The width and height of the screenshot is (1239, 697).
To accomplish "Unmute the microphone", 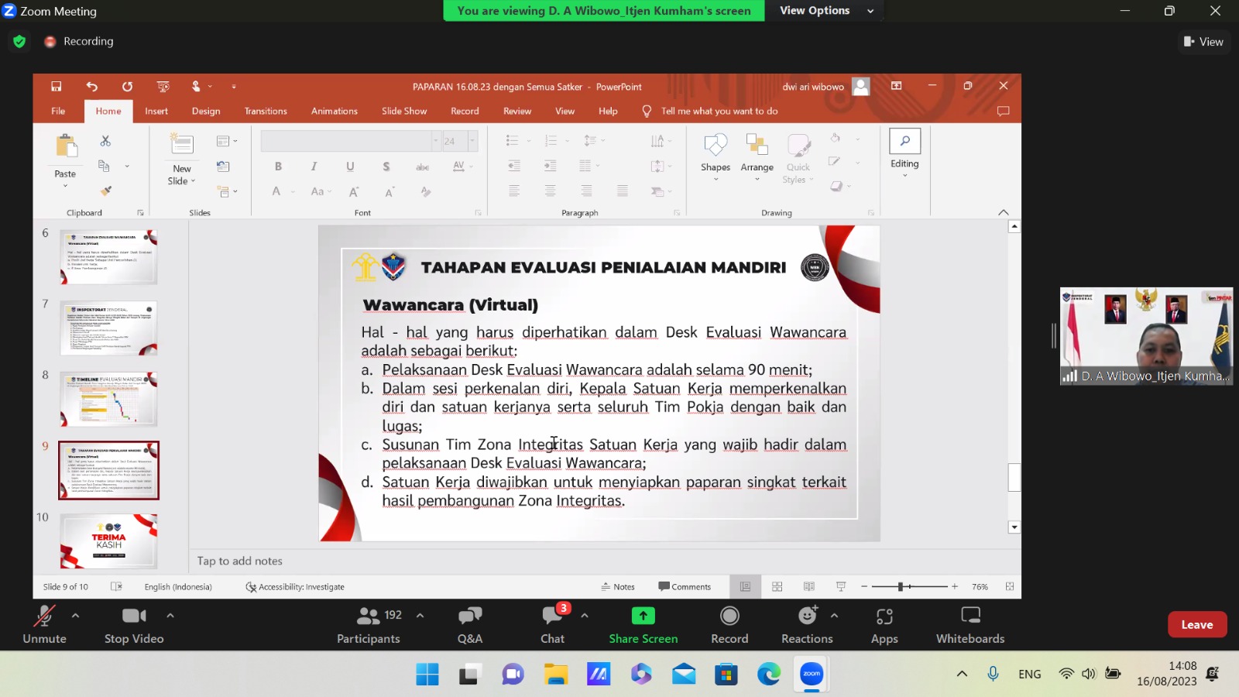I will click(x=44, y=624).
